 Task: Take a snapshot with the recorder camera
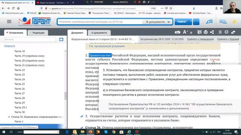[x=144, y=2]
